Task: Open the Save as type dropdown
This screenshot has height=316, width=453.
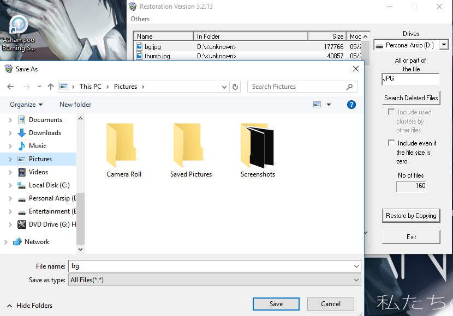Action: [x=356, y=279]
